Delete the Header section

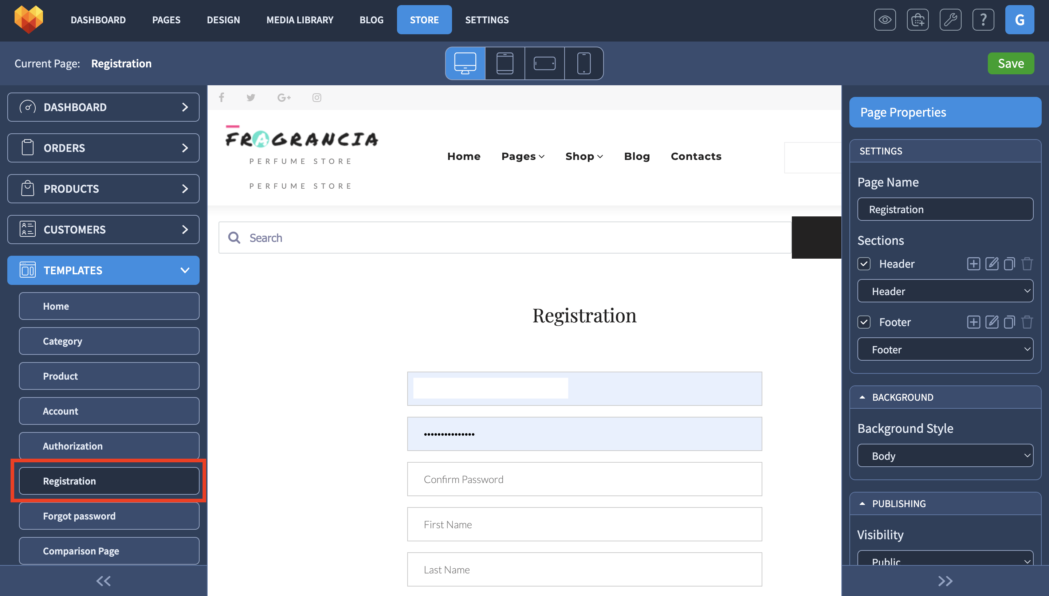(1026, 264)
